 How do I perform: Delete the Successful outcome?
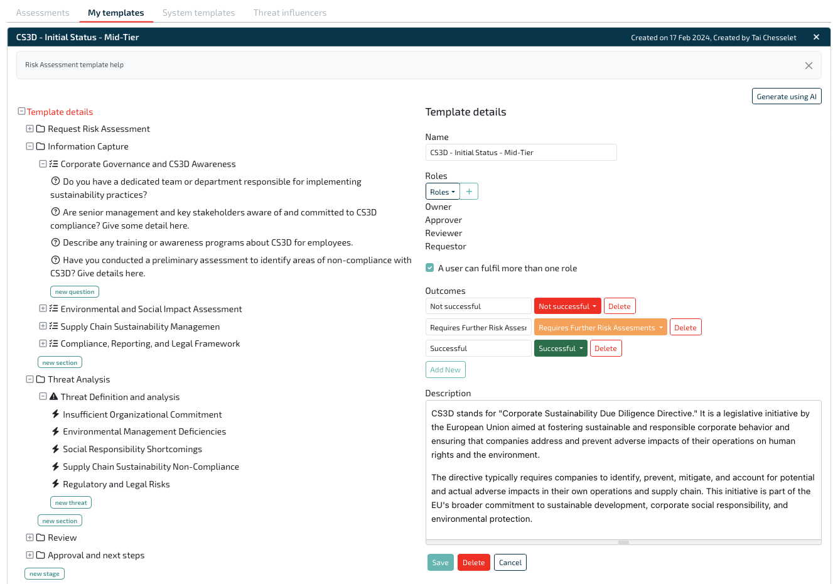pos(606,348)
